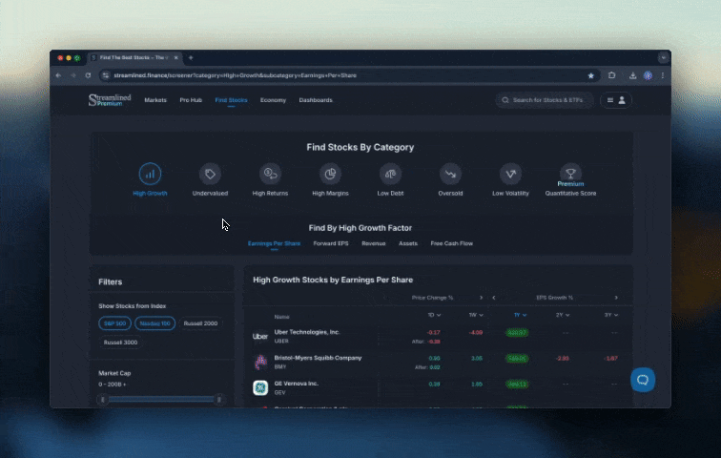721x458 pixels.
Task: Switch to Free Cash Flow tab
Action: [451, 243]
